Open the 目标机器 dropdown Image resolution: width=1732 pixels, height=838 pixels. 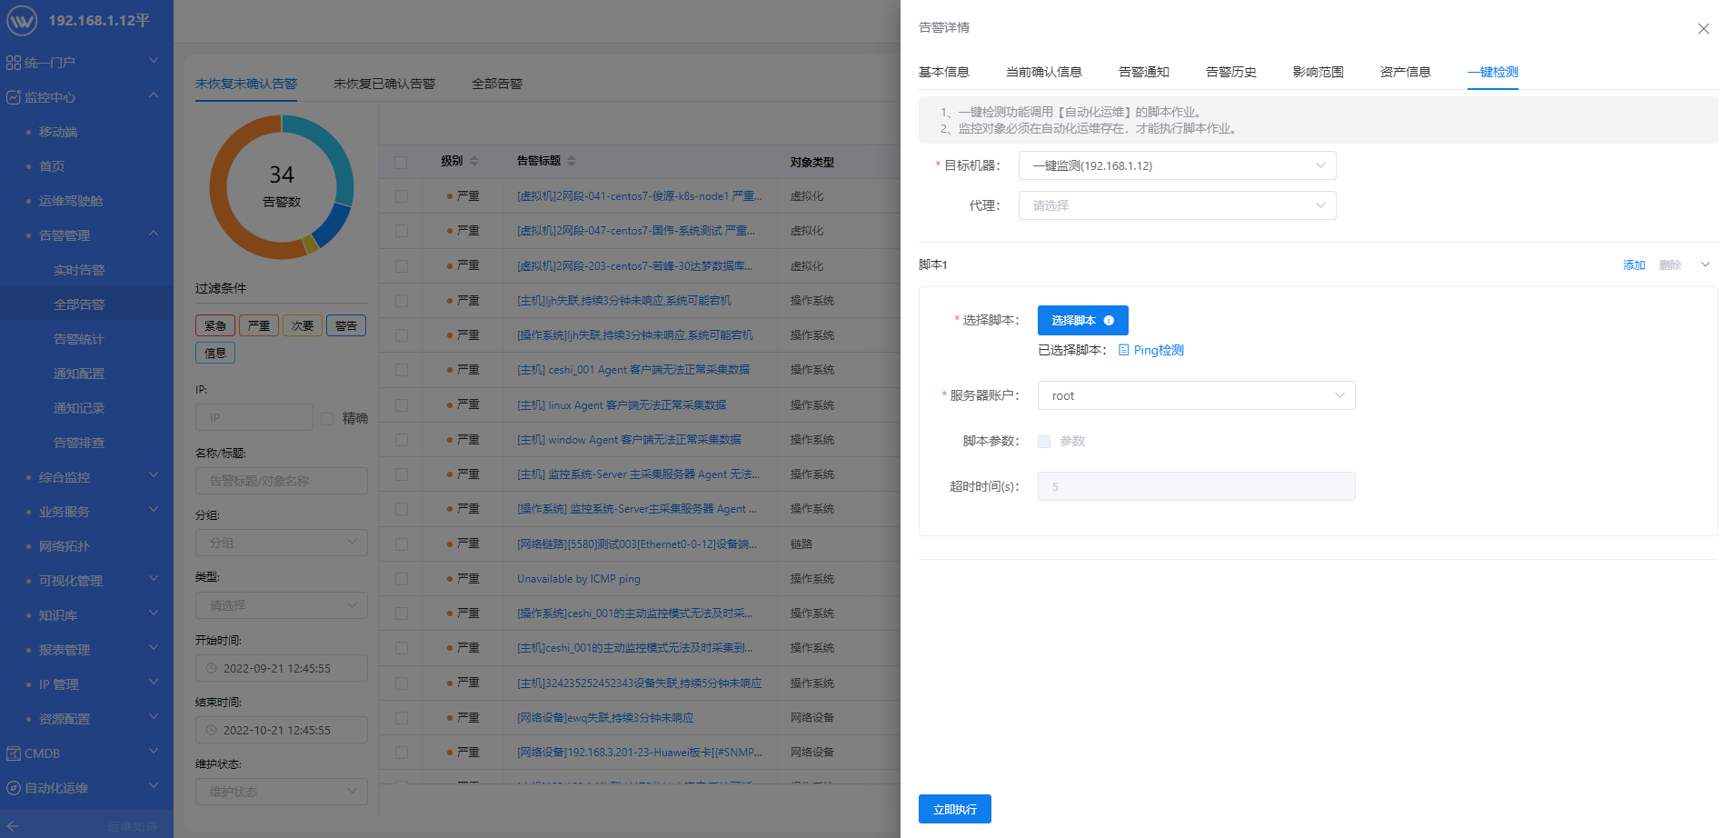1177,165
